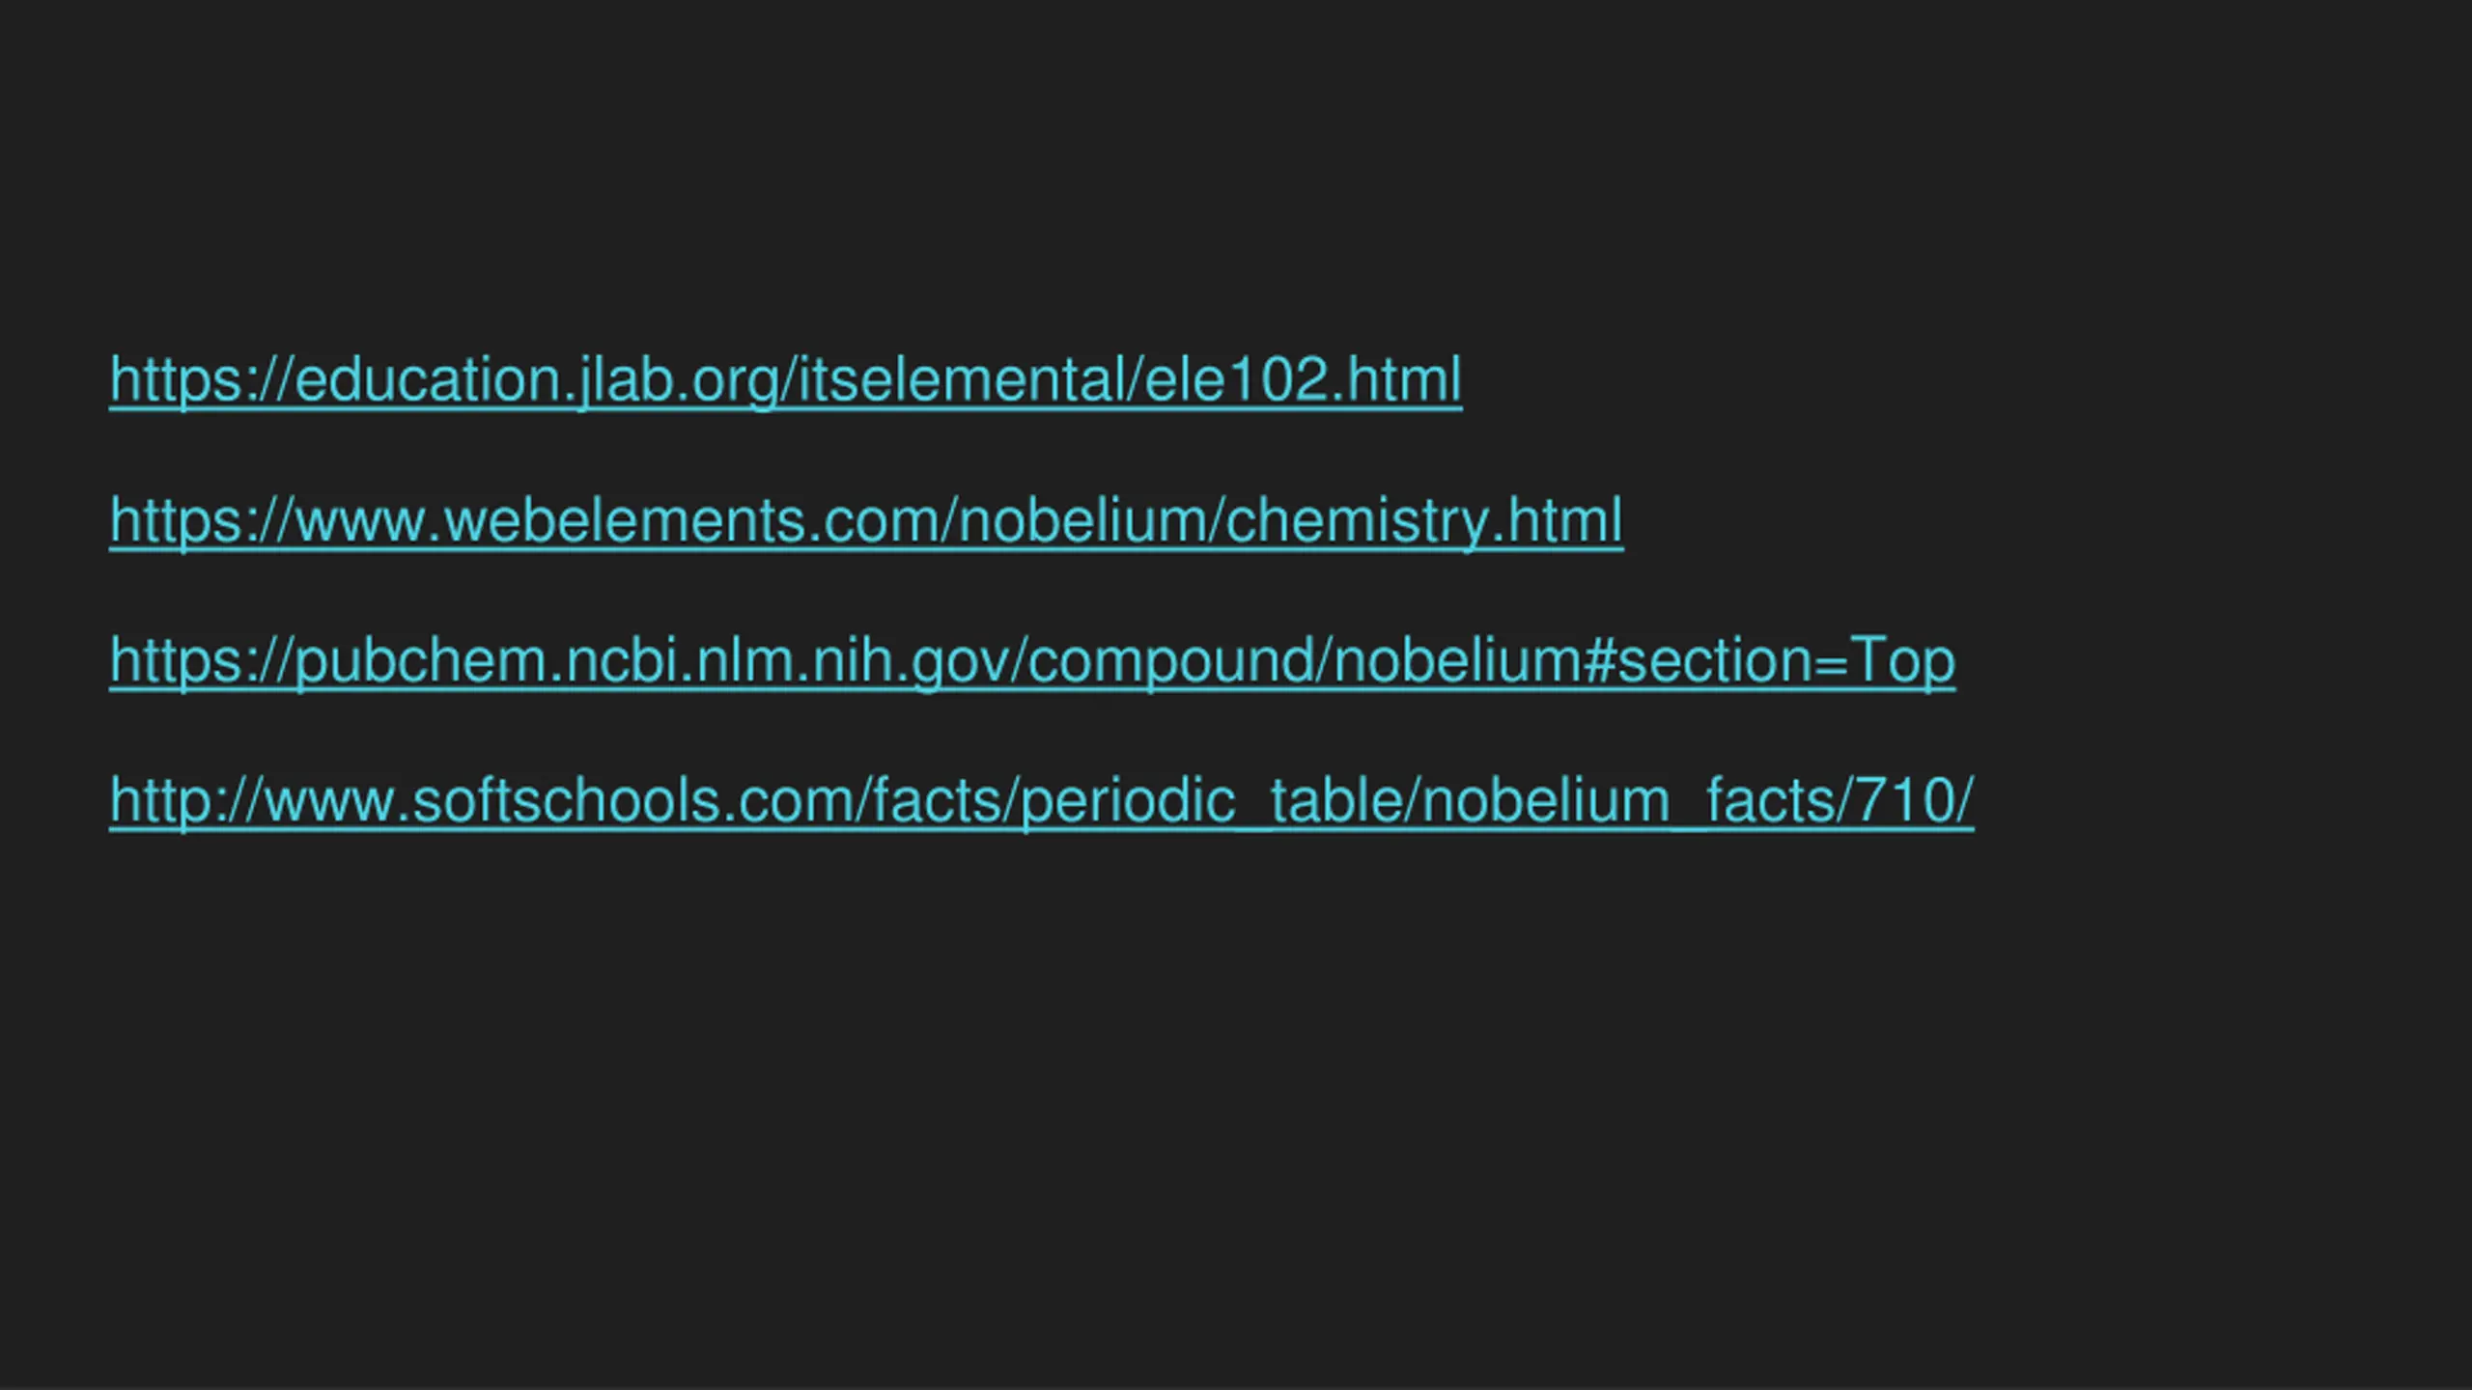The image size is (2472, 1390).
Task: Open the softschools nobelium facts link
Action: pyautogui.click(x=1042, y=801)
